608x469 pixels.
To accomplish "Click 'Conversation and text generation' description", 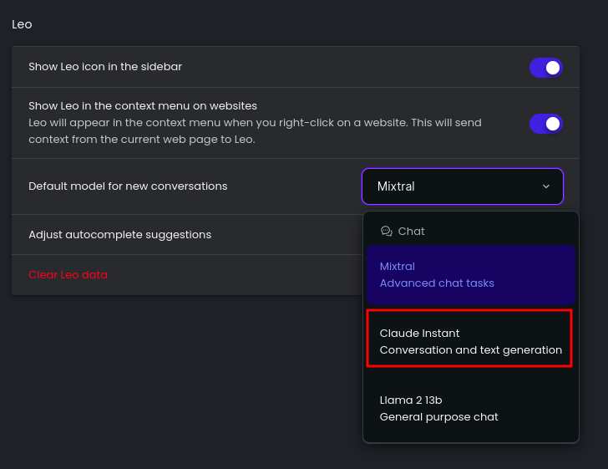I will 471,350.
